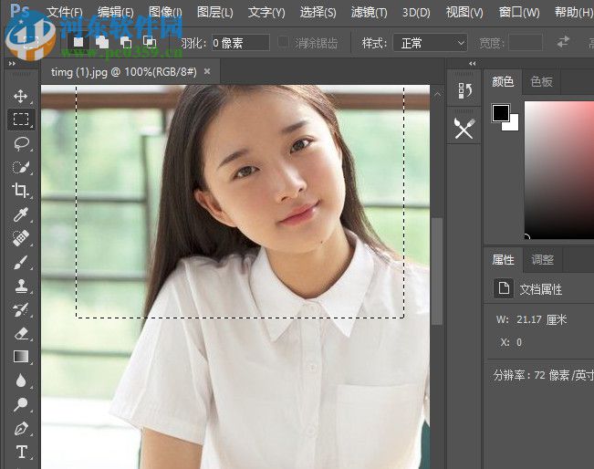
Task: Open the History panel icon
Action: tap(464, 91)
